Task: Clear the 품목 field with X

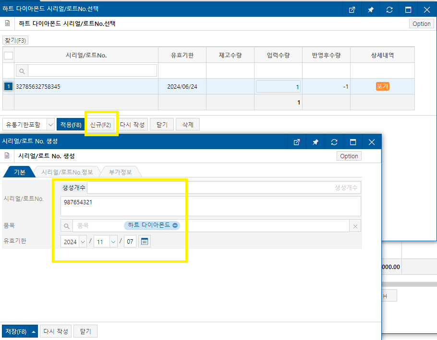Action: (x=355, y=226)
